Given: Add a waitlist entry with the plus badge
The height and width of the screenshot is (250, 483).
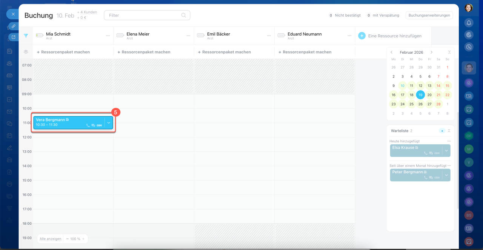Looking at the screenshot, I should coord(442,131).
